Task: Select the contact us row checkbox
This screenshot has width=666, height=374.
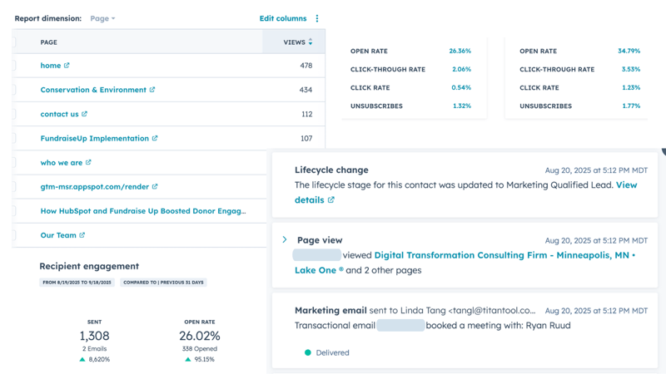Action: (x=14, y=114)
